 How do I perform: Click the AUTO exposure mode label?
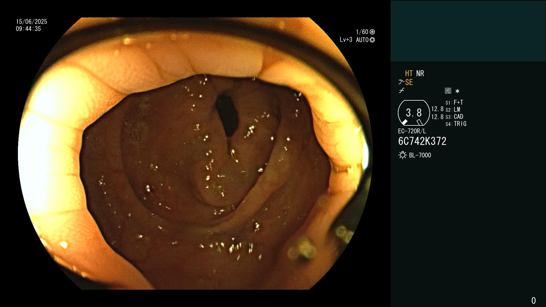pos(362,40)
